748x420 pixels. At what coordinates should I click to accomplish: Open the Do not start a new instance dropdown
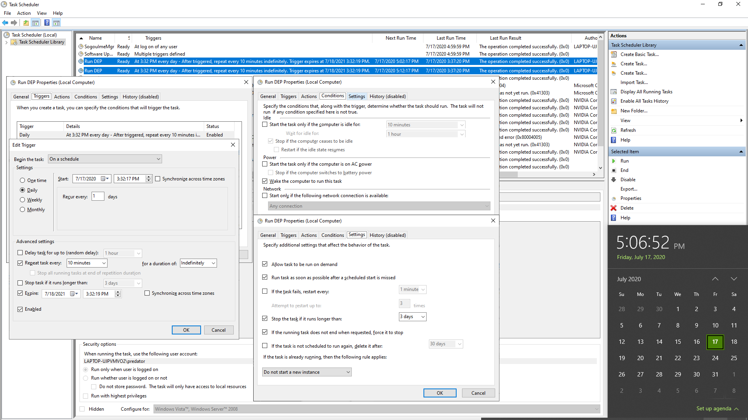click(x=307, y=372)
